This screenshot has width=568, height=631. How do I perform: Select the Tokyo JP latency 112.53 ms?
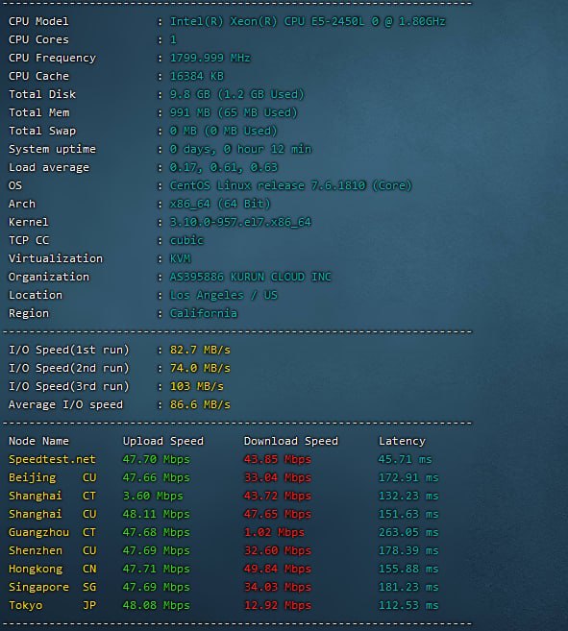(x=408, y=605)
